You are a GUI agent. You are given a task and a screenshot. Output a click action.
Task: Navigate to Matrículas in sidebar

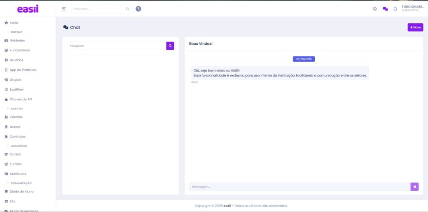pos(18,174)
